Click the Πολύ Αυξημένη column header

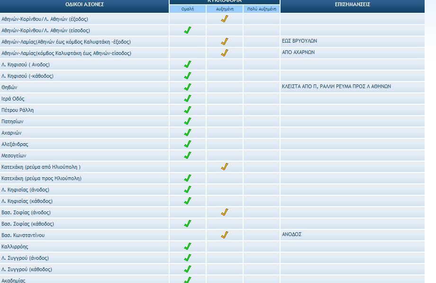262,9
